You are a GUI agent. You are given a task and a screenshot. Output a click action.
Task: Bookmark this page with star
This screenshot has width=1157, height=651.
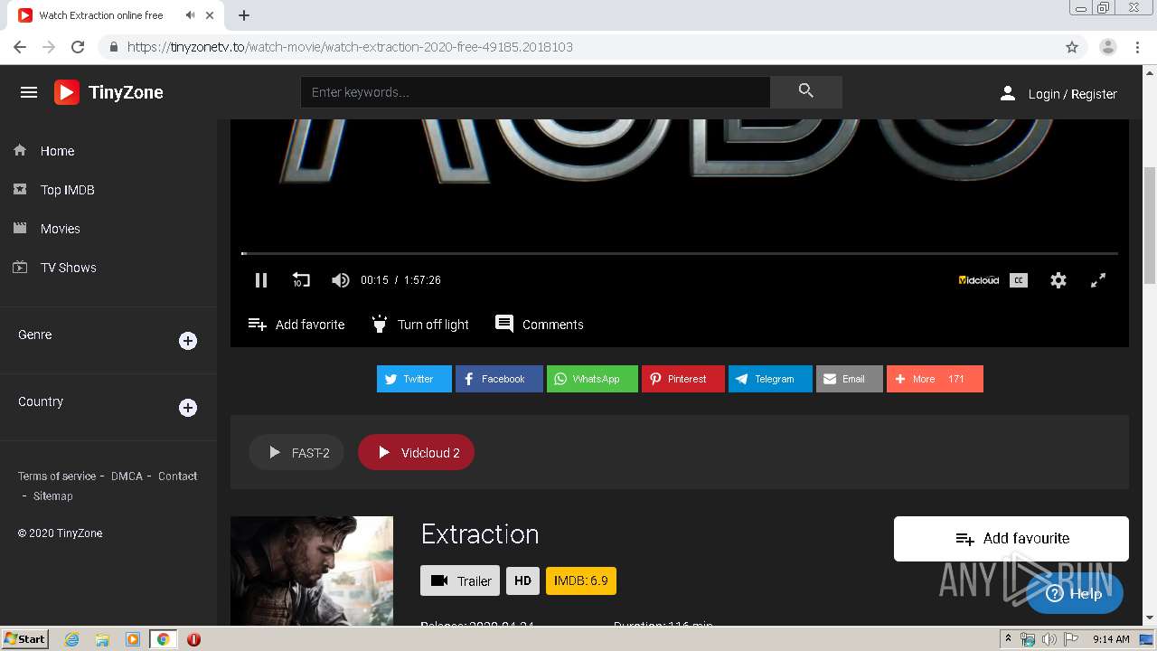[1072, 47]
